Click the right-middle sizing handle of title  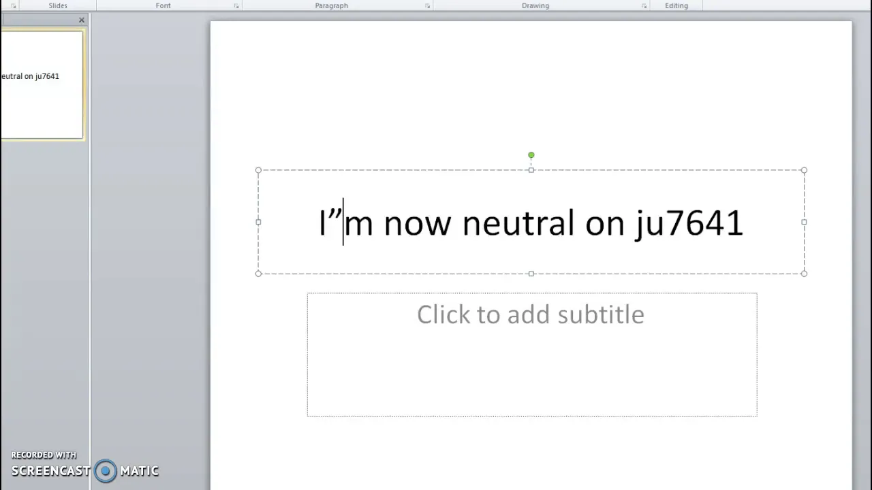804,222
